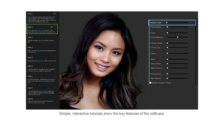Click the Expressions slider handle
This screenshot has width=224, height=126.
pyautogui.click(x=167, y=74)
